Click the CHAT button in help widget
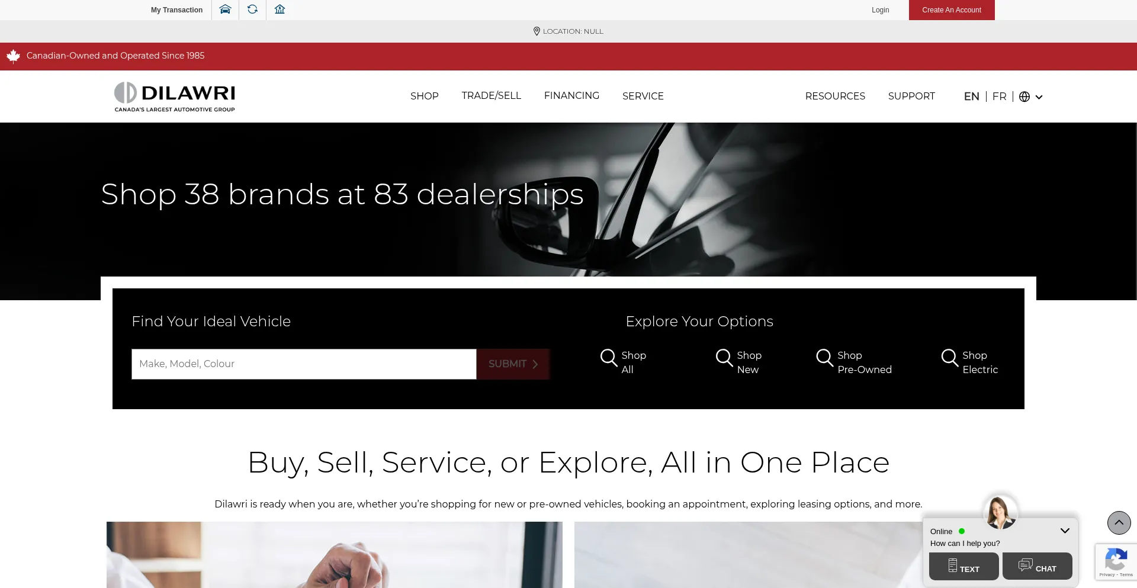 tap(1038, 566)
